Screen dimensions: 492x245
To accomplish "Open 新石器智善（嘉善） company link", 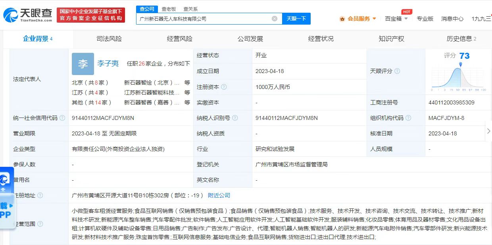I will (x=152, y=102).
